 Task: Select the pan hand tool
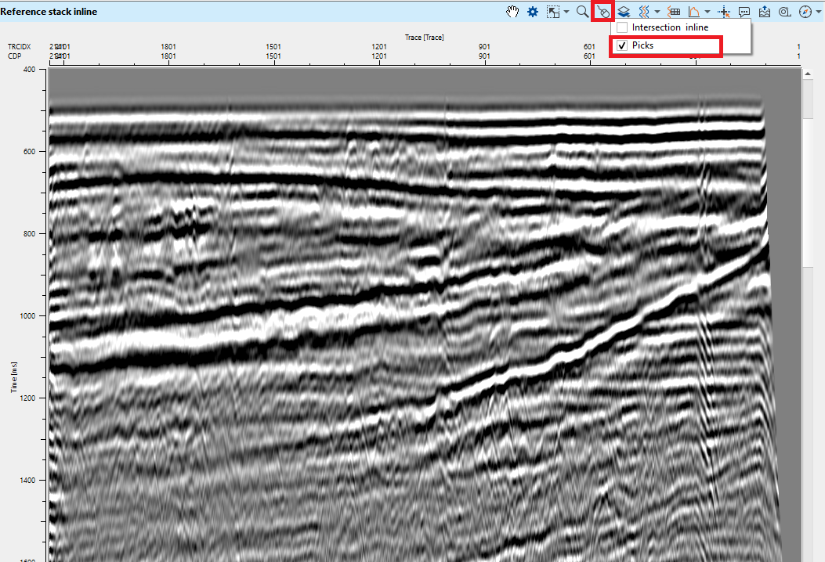click(513, 12)
